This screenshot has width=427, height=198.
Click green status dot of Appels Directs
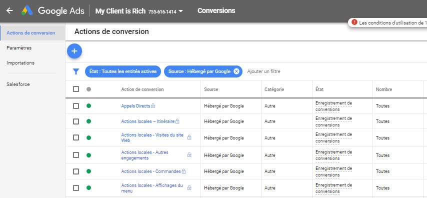click(x=89, y=105)
